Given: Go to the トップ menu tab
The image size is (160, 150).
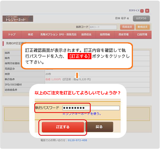Looking at the screenshot, I should (x=12, y=35).
